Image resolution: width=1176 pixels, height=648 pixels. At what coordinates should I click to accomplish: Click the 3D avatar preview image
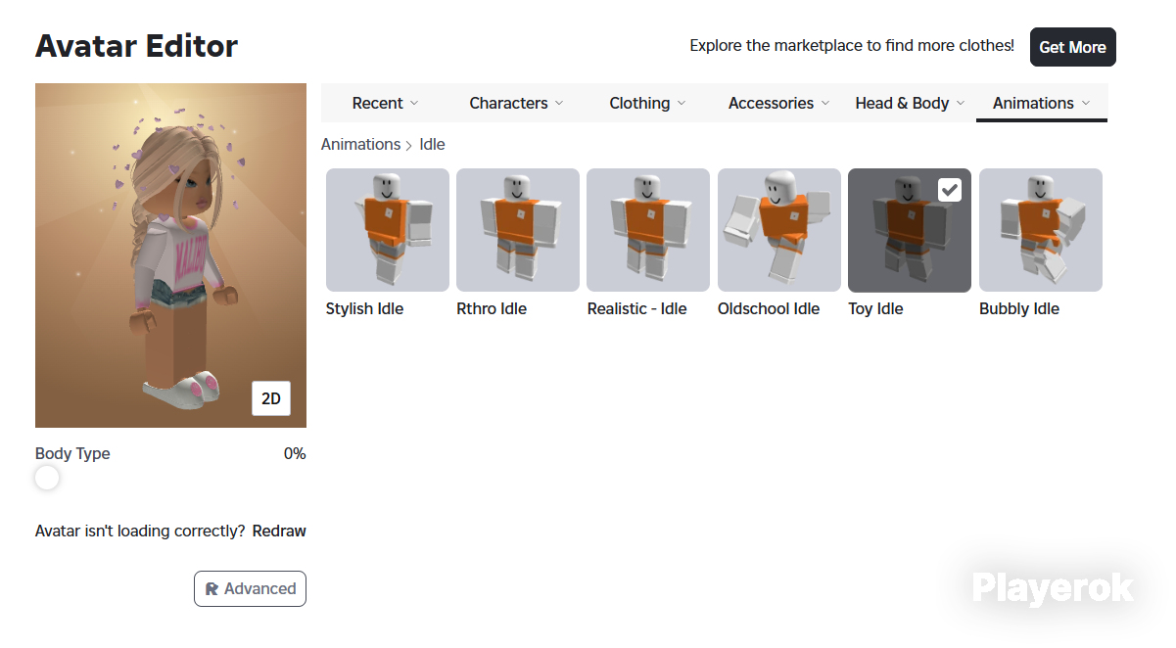(x=170, y=255)
